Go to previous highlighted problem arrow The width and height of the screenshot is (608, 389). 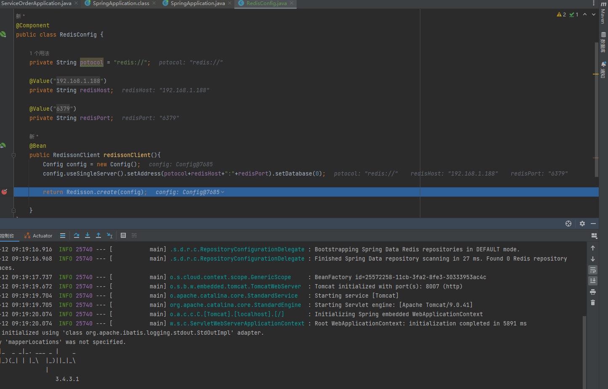coord(585,15)
